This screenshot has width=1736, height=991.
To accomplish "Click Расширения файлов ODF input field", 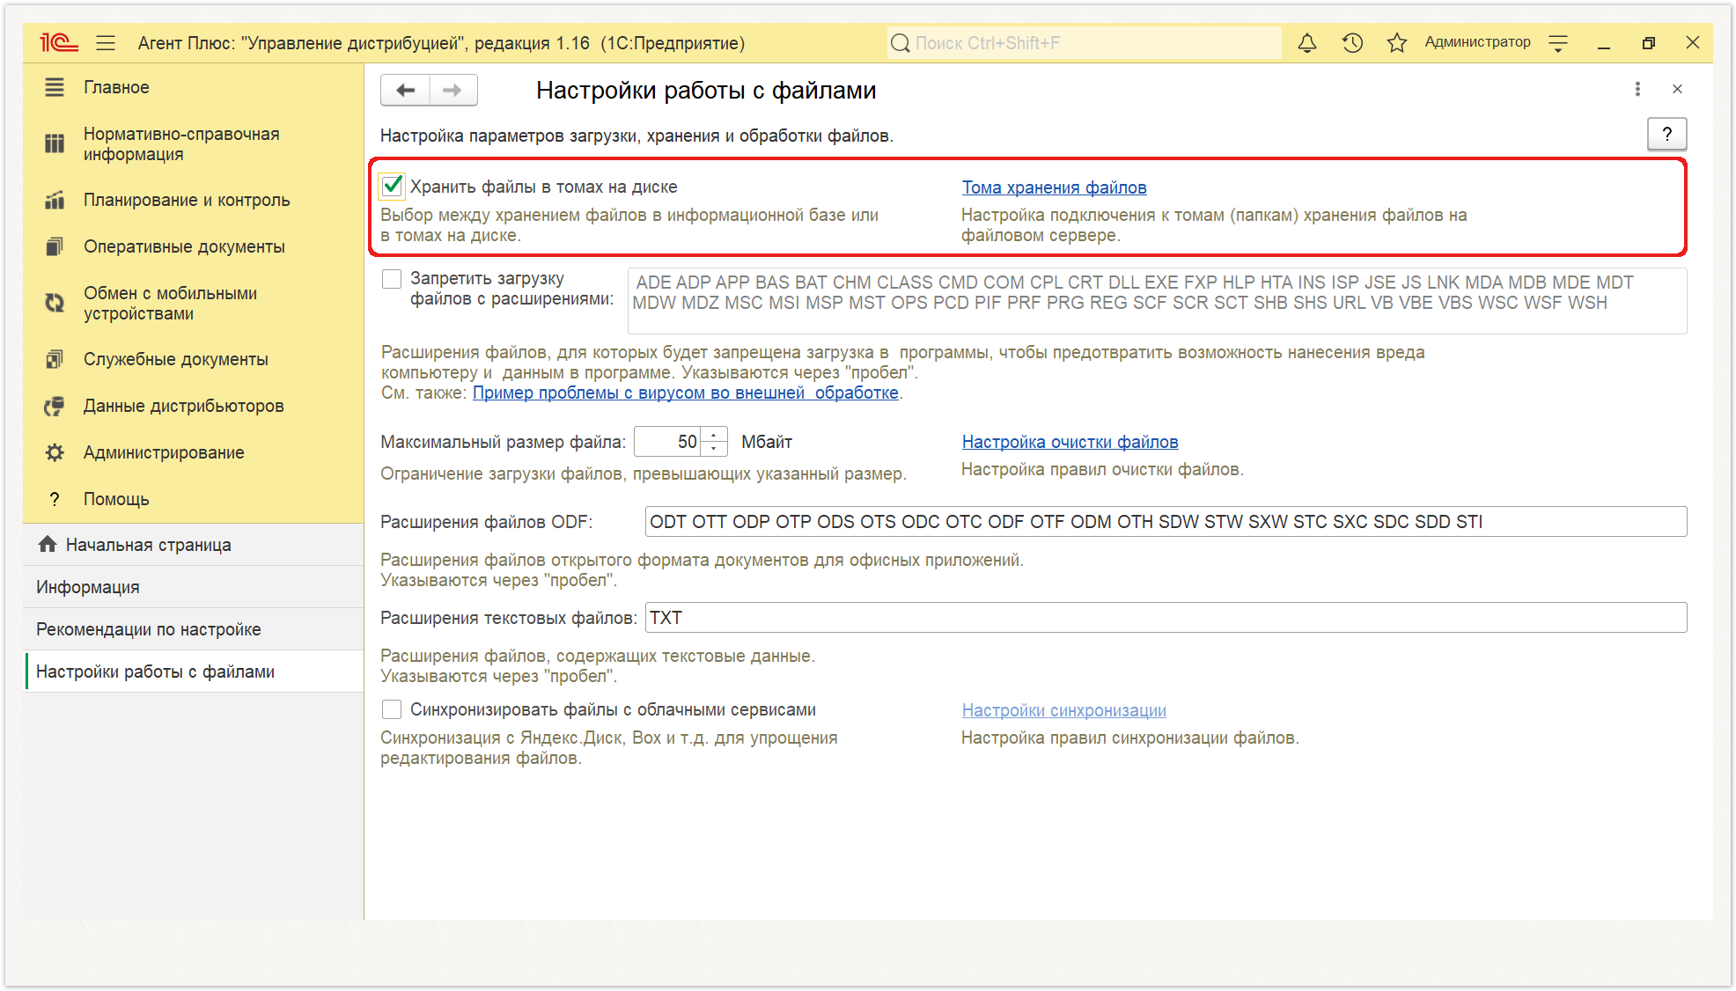I will (x=1166, y=522).
